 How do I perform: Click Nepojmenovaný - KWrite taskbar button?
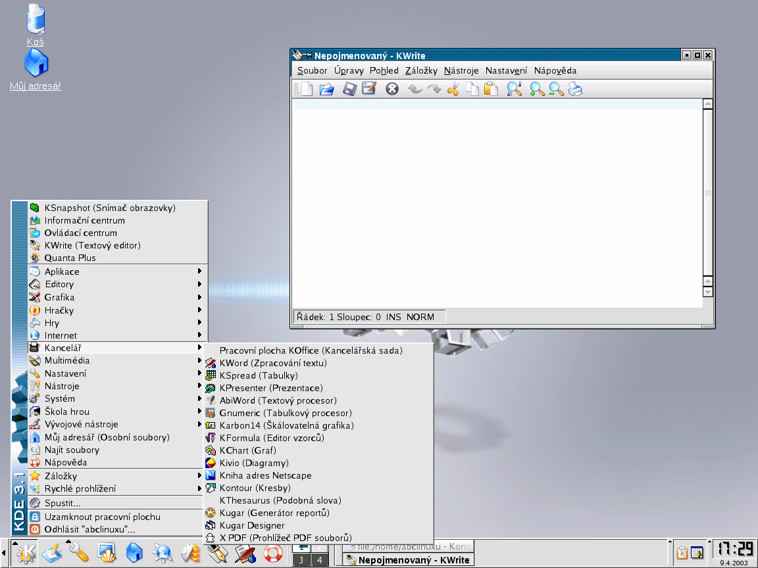409,560
